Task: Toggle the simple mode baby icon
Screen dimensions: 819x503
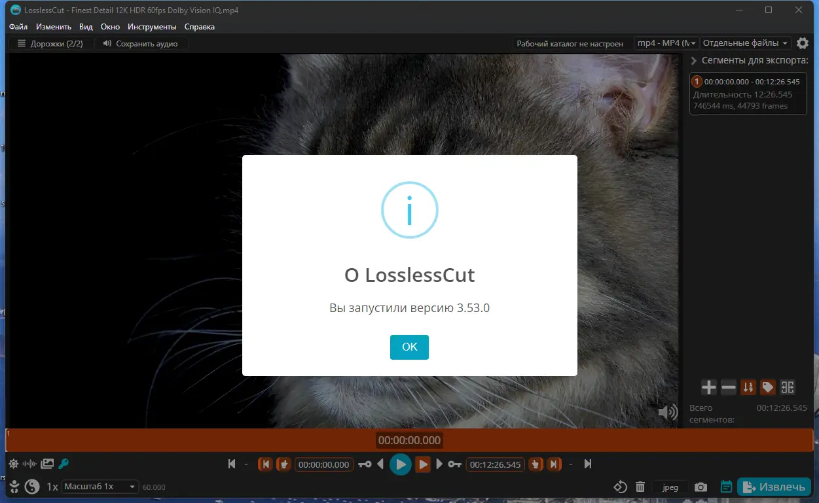Action: (x=14, y=487)
